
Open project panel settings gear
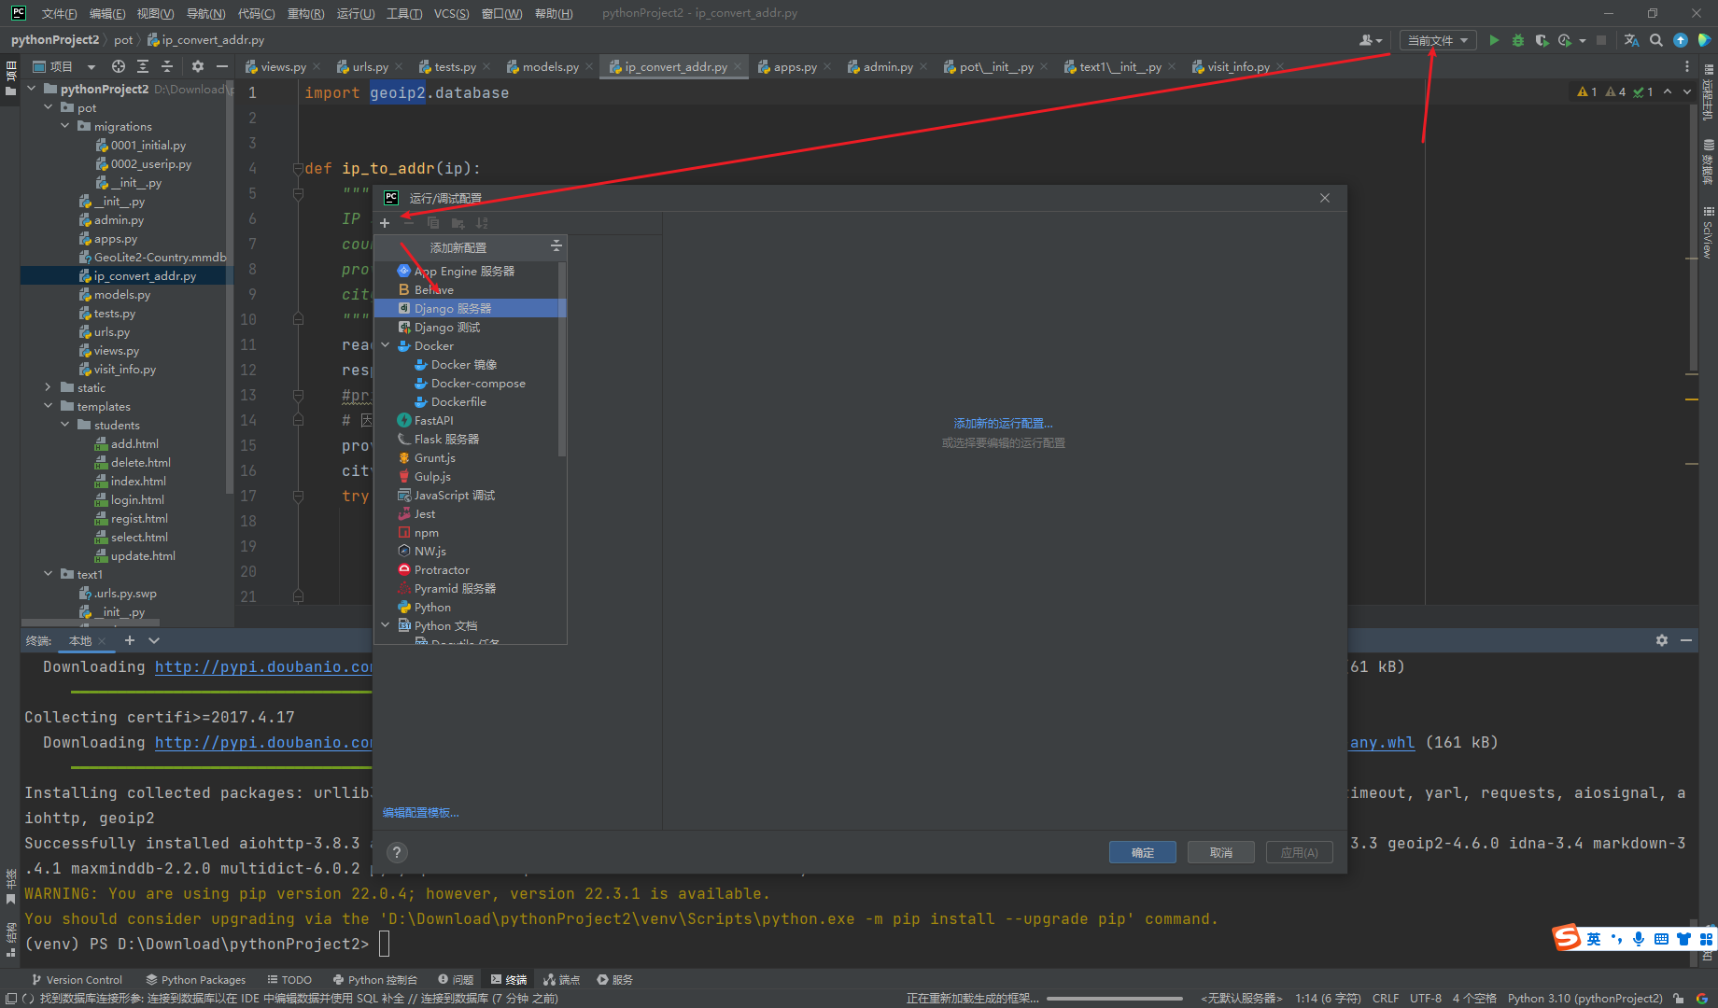pos(198,66)
